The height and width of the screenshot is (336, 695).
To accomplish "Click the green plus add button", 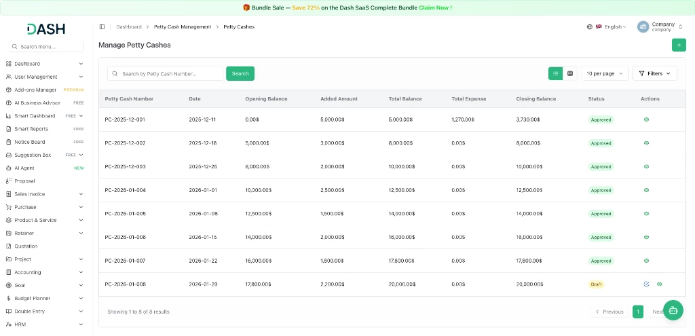I will pos(679,45).
